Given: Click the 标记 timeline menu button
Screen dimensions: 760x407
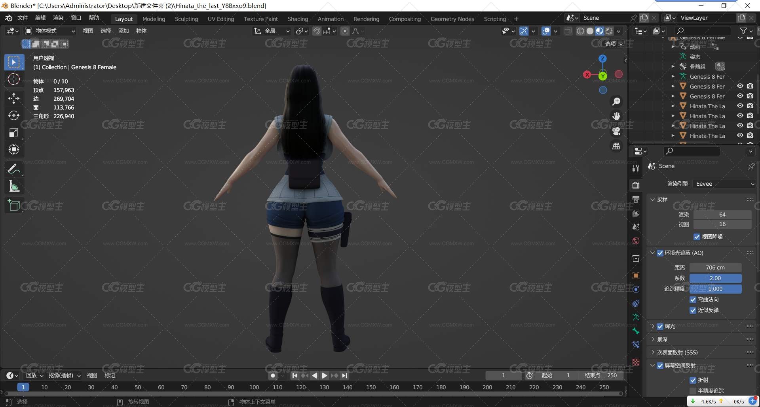Looking at the screenshot, I should tap(110, 375).
